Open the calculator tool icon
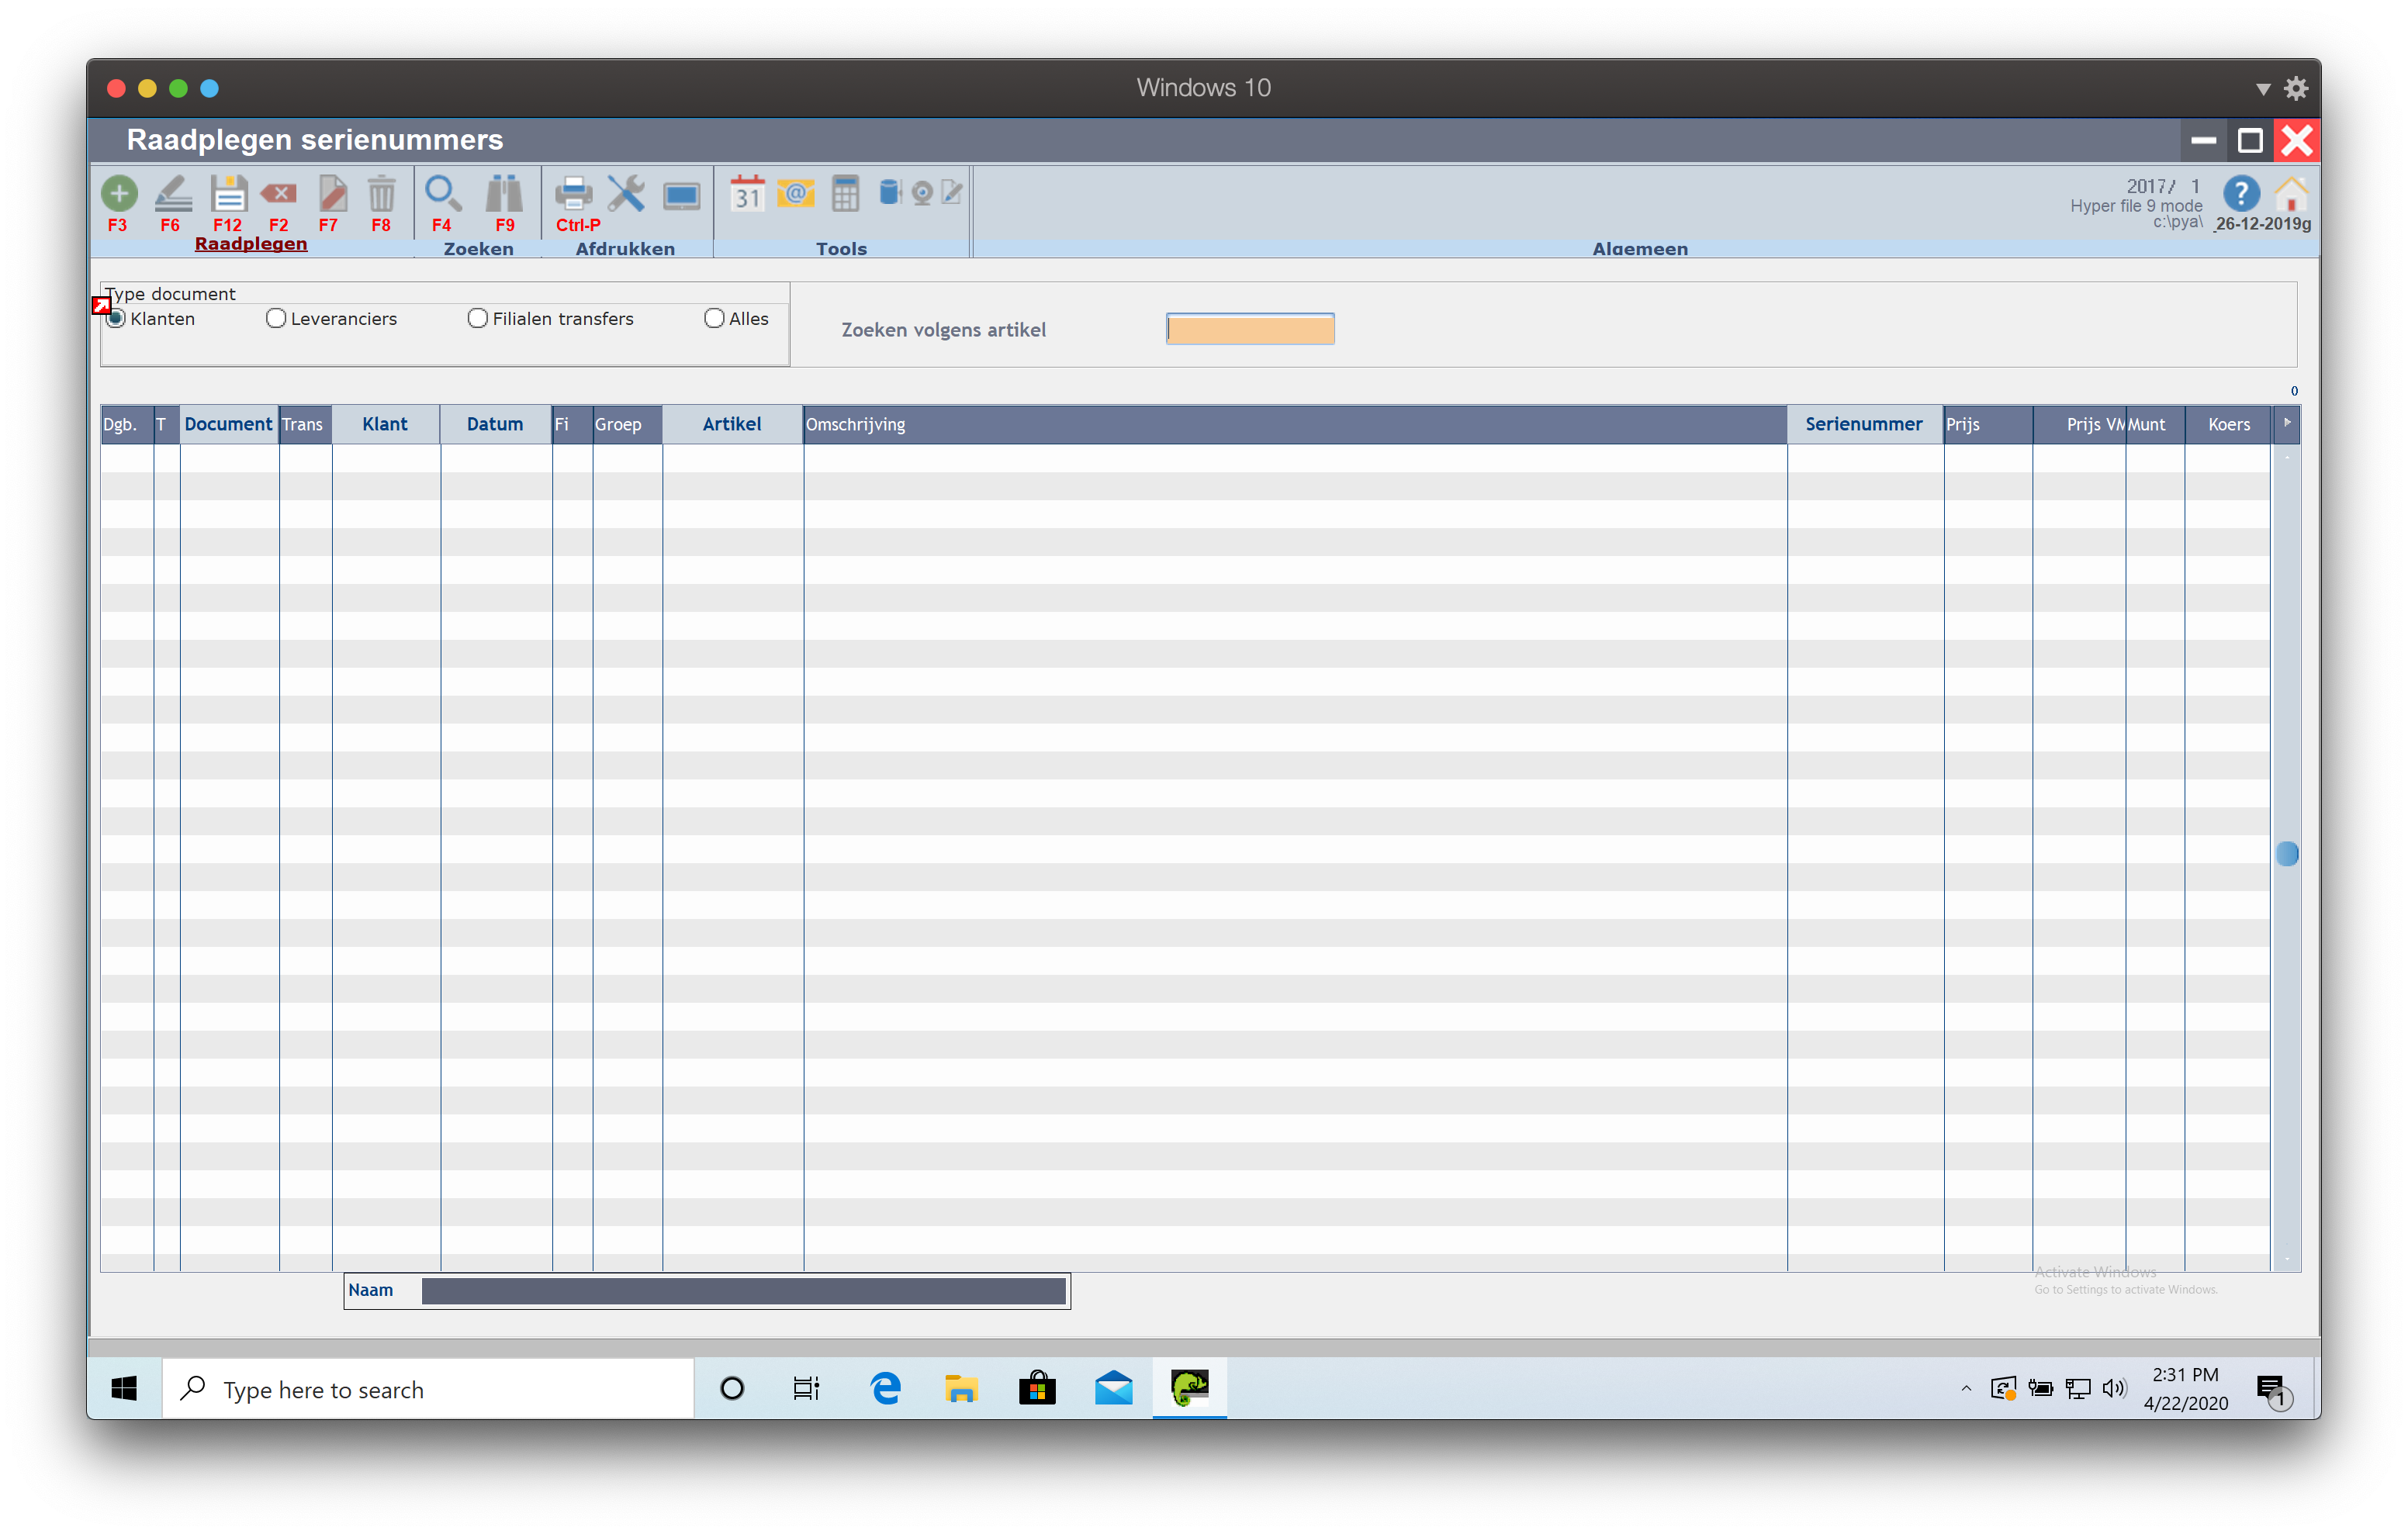2408x1534 pixels. pos(845,193)
